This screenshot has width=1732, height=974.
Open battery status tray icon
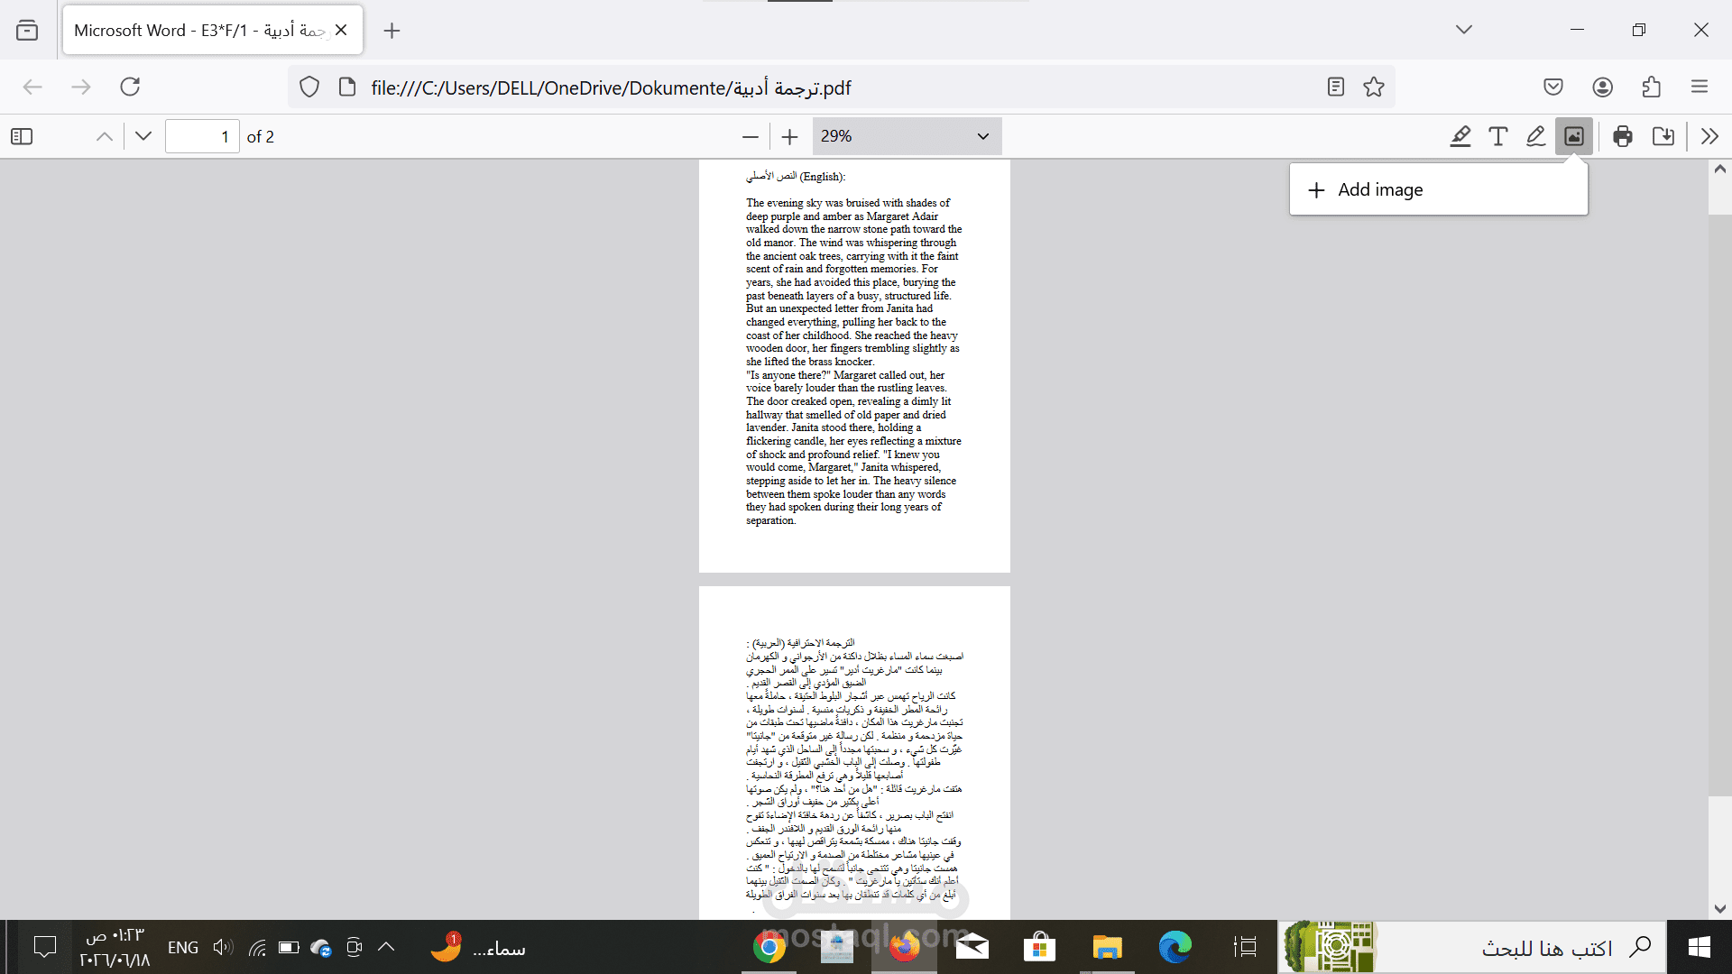(289, 947)
